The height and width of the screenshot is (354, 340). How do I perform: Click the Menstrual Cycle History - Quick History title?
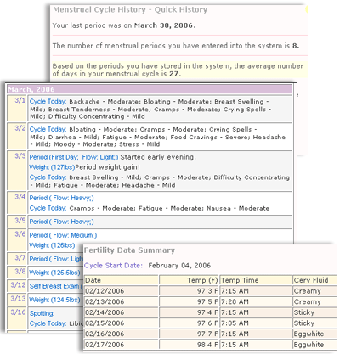pos(130,9)
